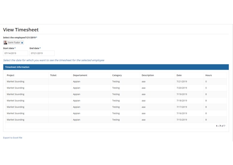This screenshot has height=165, width=233.
Task: Click the 1 - 7 of 7 paging text
Action: (x=221, y=126)
